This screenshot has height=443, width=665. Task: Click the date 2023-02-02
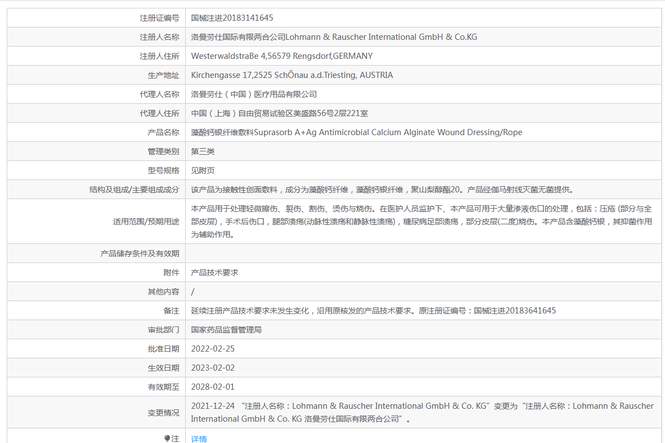tap(213, 368)
